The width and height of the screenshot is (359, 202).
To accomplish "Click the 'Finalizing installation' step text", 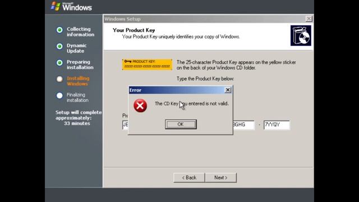I will click(77, 98).
